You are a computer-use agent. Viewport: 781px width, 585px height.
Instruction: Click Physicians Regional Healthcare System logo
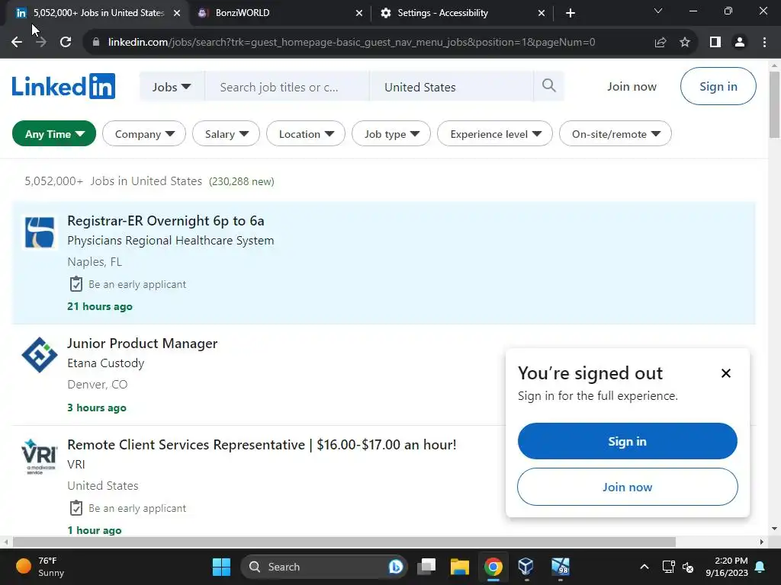point(40,232)
